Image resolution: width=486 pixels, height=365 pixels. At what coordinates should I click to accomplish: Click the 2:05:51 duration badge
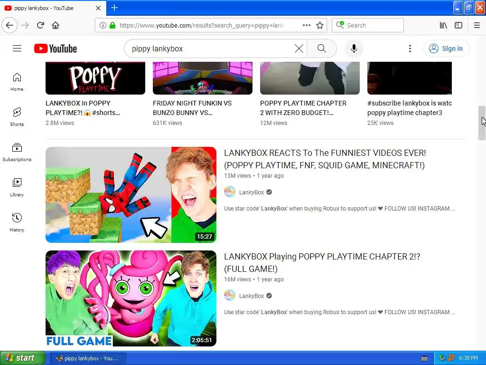(x=202, y=340)
